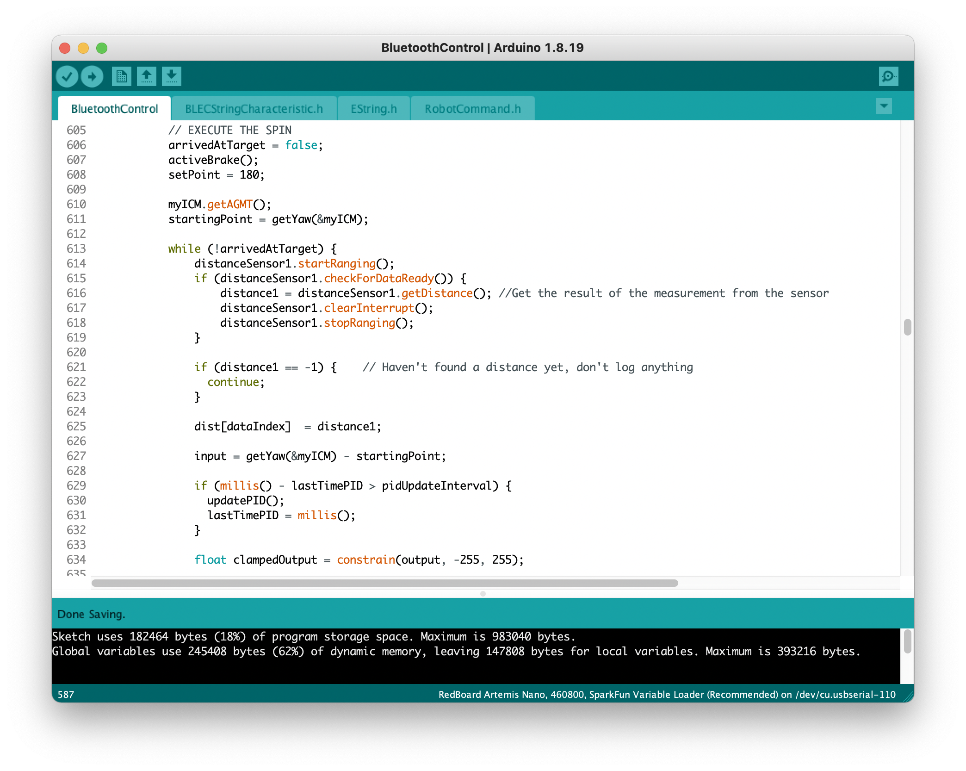Click 'distanceSensor1.startRanging();' line
The width and height of the screenshot is (966, 771).
click(294, 264)
